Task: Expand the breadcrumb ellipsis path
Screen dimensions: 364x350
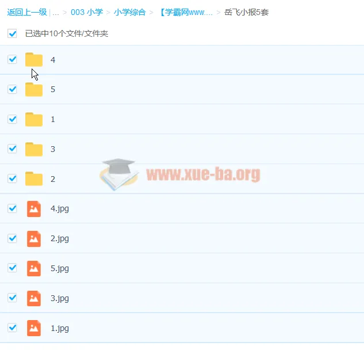Action: 56,12
